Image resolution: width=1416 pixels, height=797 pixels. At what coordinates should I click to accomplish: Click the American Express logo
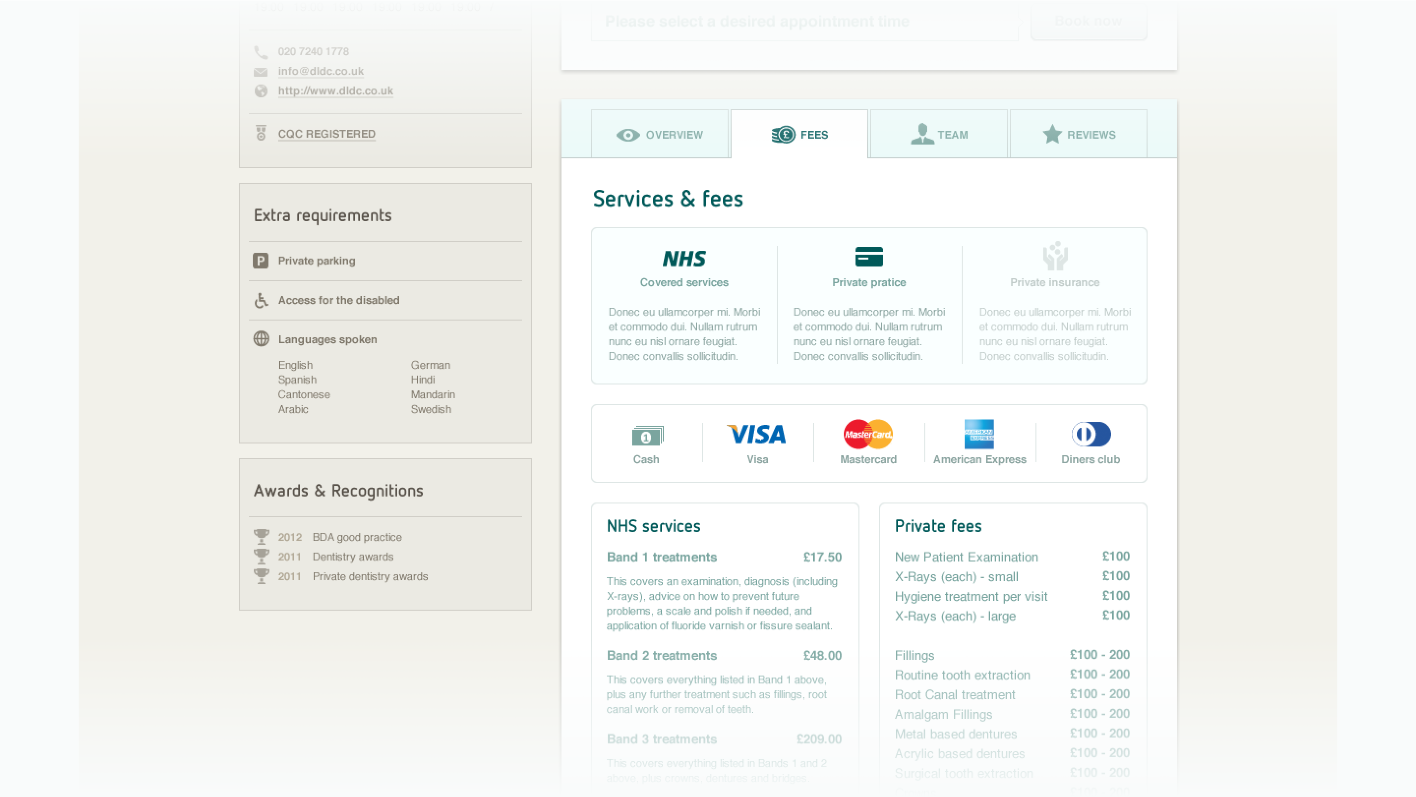click(979, 434)
